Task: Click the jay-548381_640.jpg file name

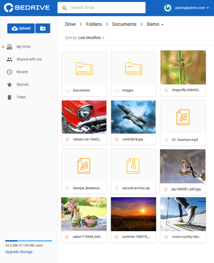Action: point(186,189)
